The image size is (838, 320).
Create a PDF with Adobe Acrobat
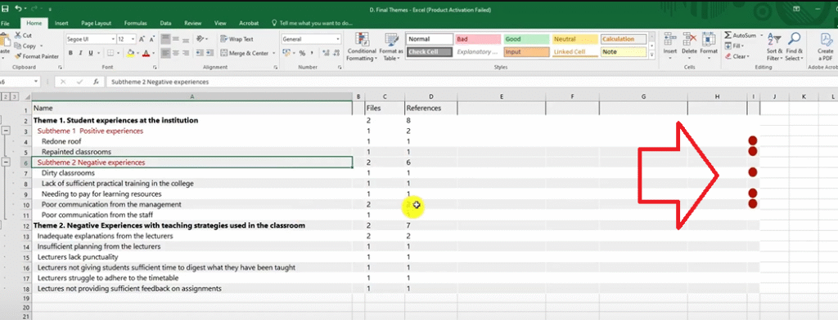825,47
